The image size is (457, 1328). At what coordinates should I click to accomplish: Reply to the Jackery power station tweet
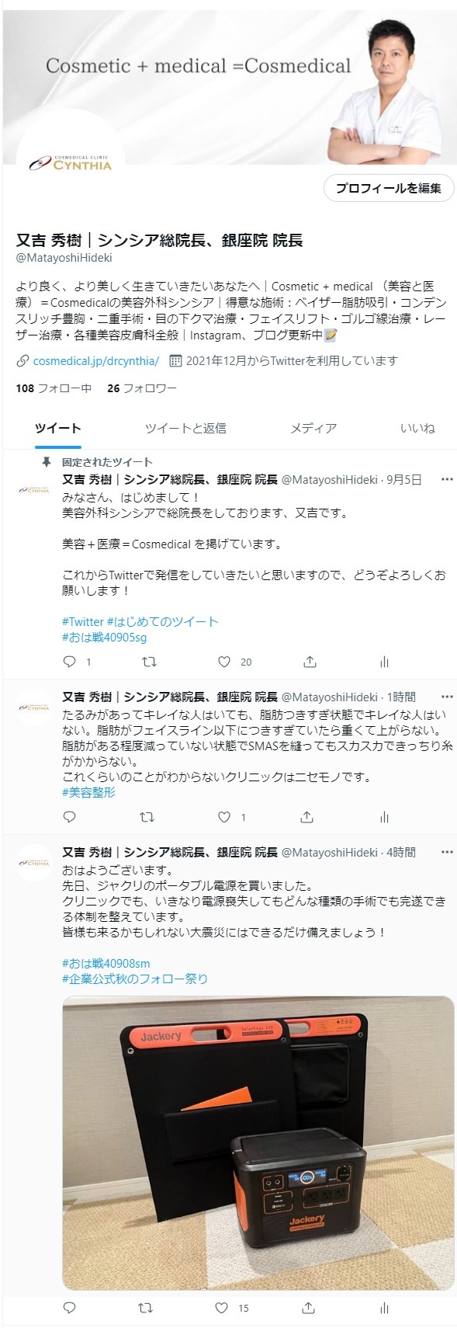(x=69, y=1308)
